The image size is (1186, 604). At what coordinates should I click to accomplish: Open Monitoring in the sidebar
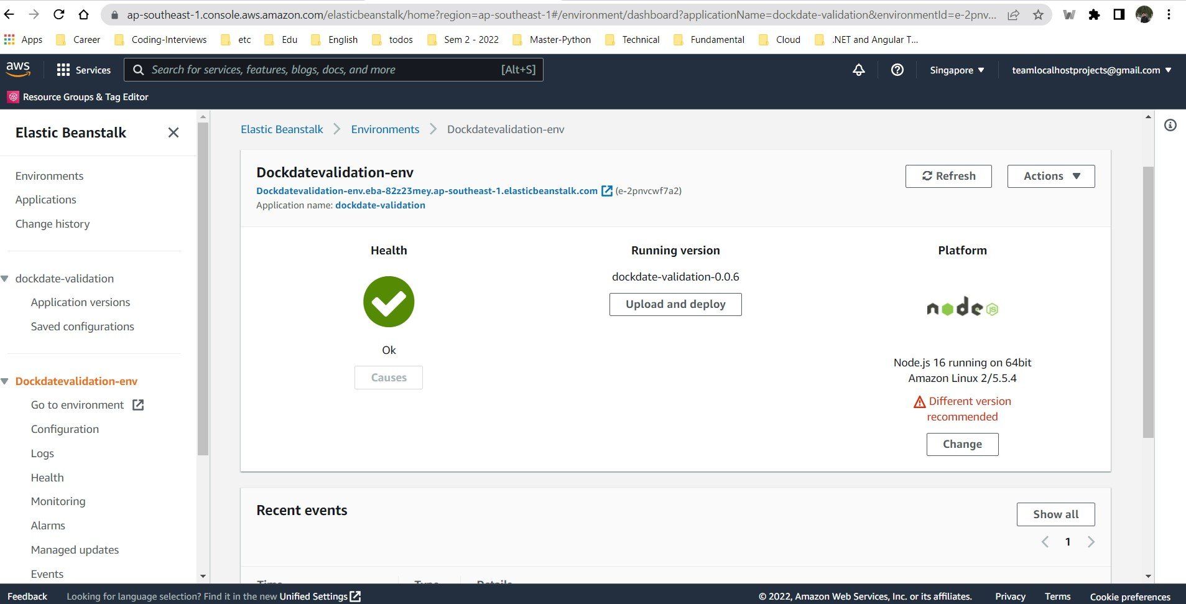coord(58,501)
